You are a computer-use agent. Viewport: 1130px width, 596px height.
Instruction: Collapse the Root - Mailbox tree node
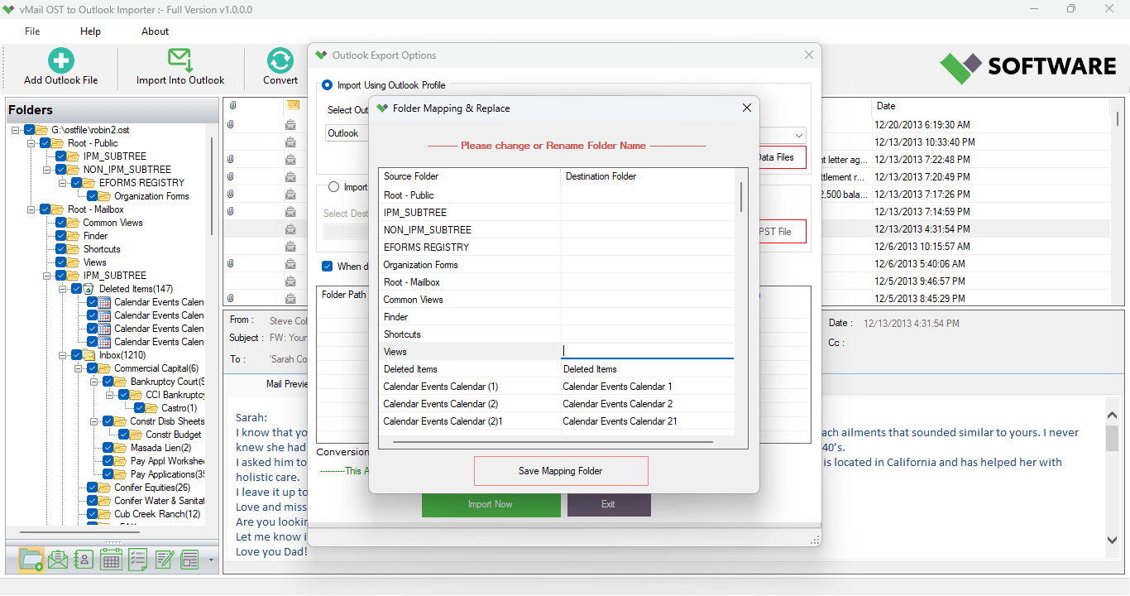[x=31, y=209]
